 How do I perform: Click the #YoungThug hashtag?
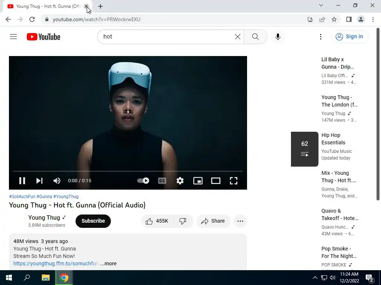pos(66,197)
